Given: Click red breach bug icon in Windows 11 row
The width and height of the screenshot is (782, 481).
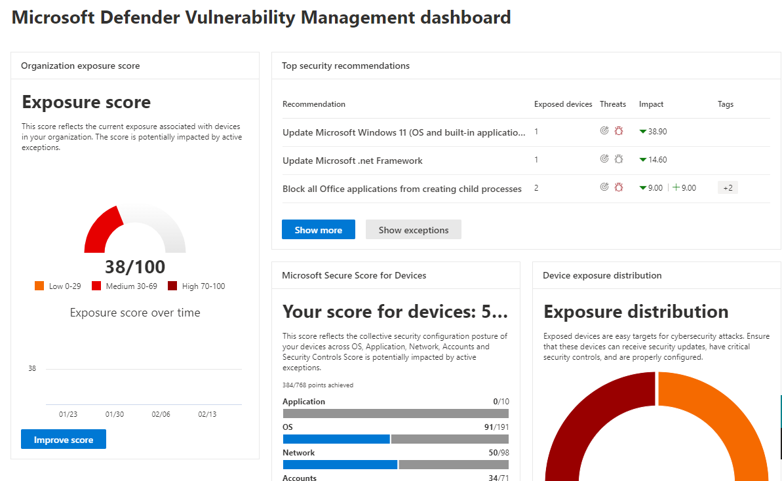Looking at the screenshot, I should tap(618, 131).
